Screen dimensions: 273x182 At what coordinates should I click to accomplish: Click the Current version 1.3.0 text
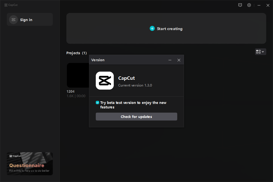tap(135, 85)
